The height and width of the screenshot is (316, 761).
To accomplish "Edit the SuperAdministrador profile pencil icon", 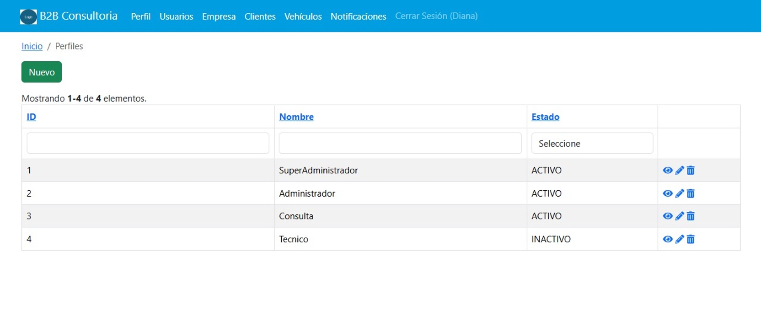I will (x=680, y=170).
